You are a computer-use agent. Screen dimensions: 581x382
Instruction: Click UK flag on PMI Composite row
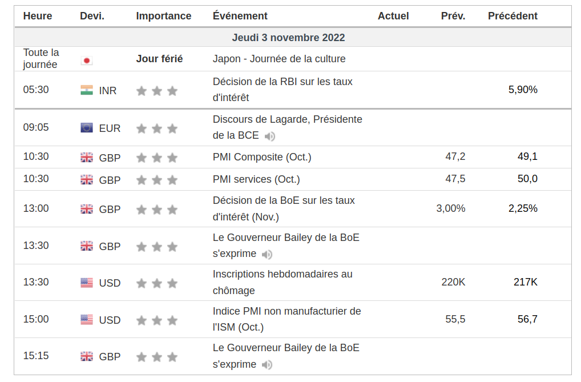point(87,158)
